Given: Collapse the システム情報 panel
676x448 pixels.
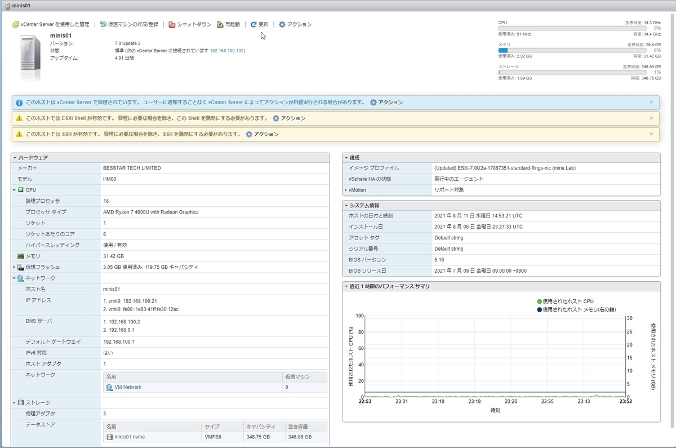Looking at the screenshot, I should (x=346, y=206).
